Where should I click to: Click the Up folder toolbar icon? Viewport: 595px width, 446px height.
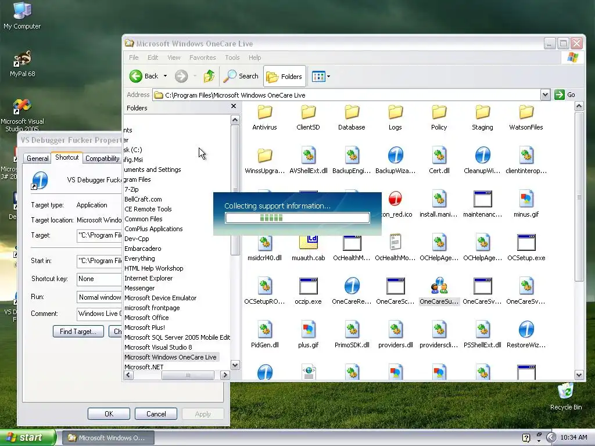pos(209,76)
